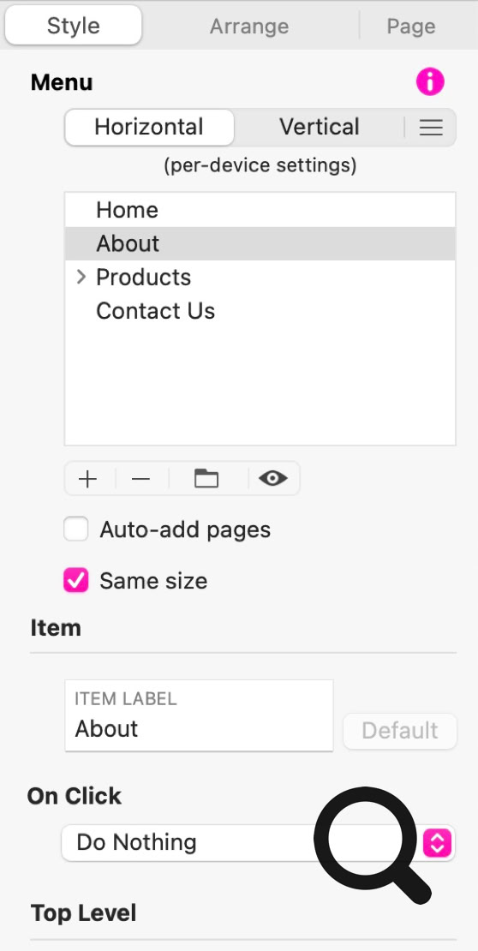Click the Item Label text field

click(x=199, y=715)
